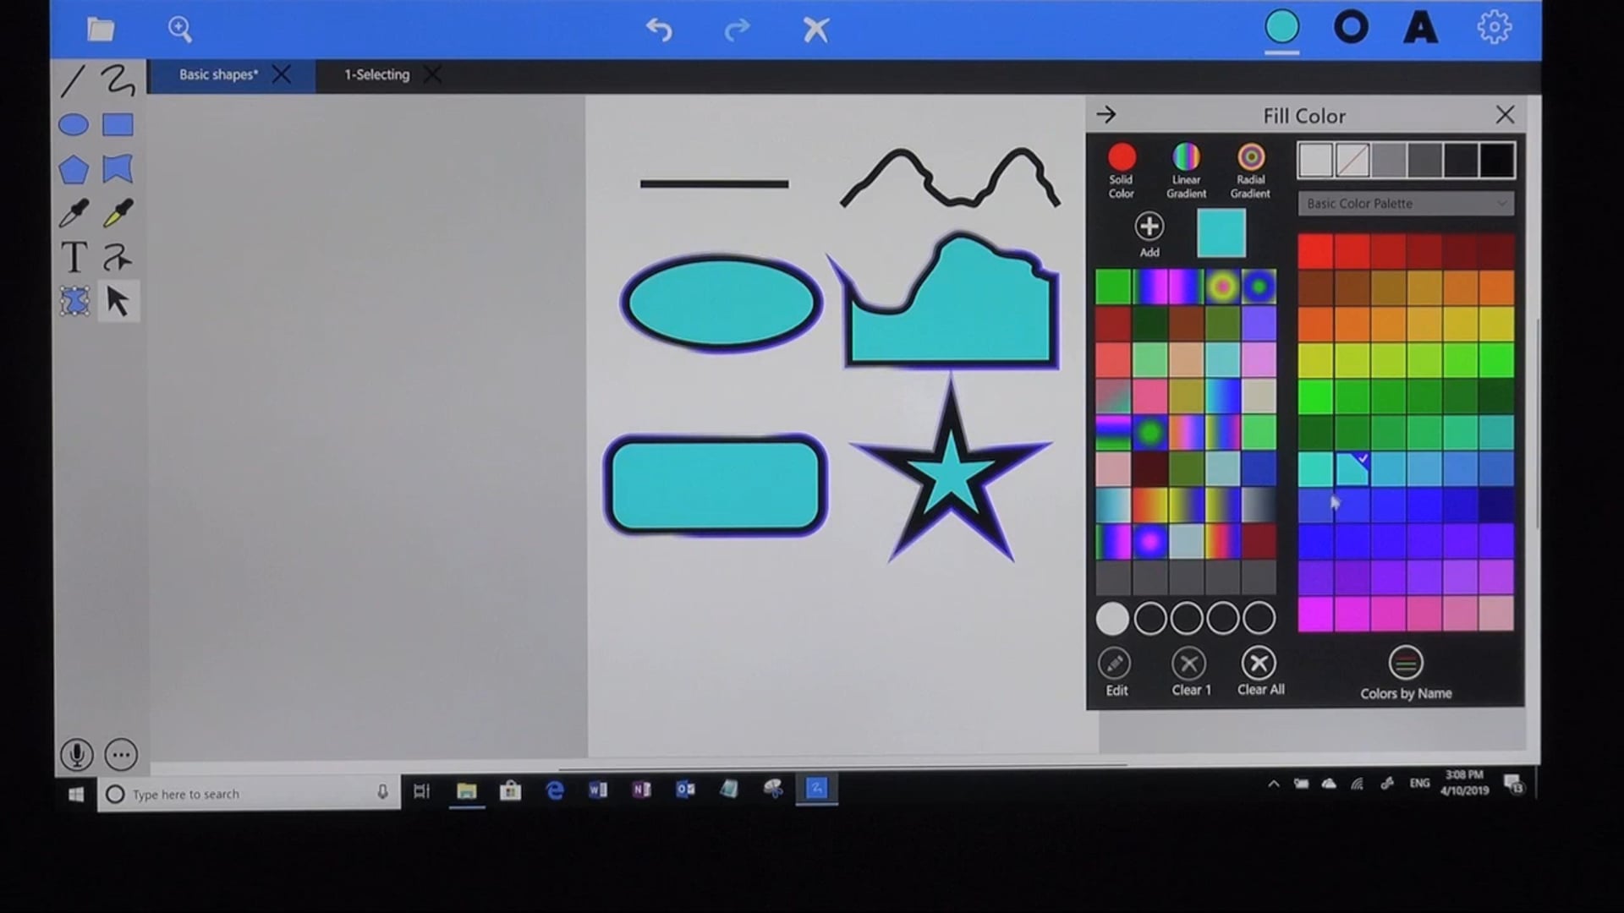
Task: Select the ellipse shape tool
Action: point(73,124)
